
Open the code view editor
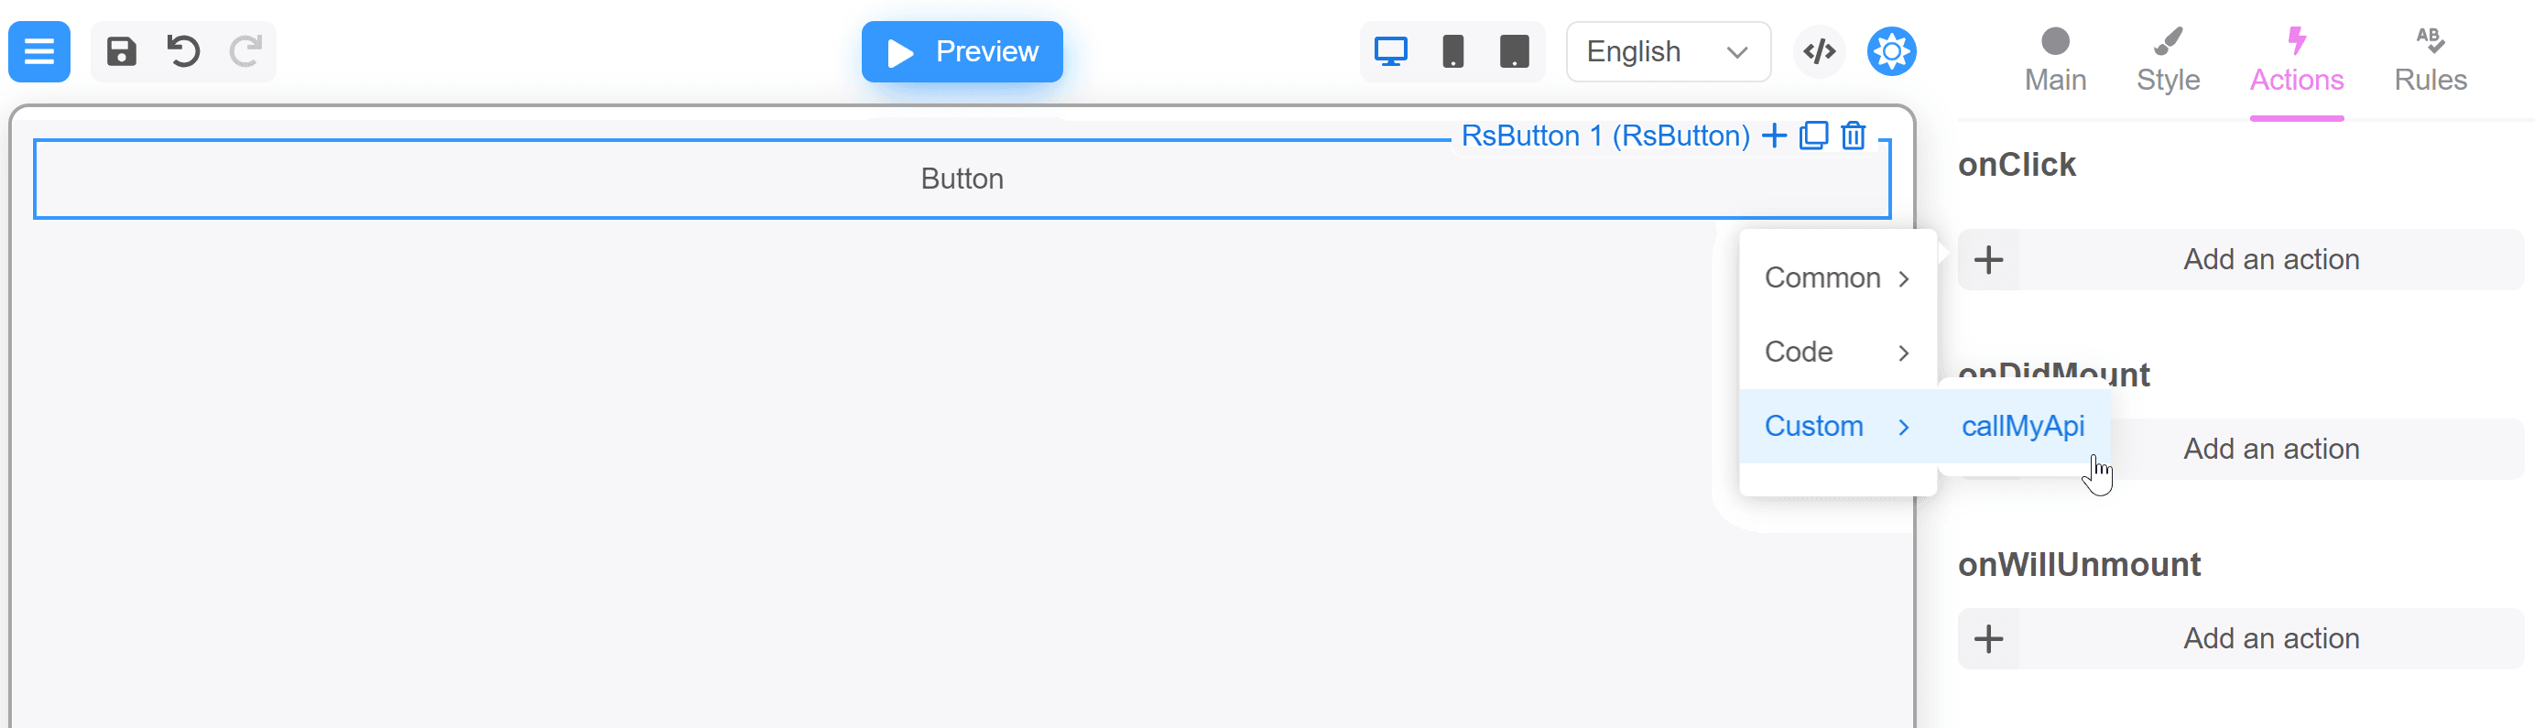(x=1821, y=51)
